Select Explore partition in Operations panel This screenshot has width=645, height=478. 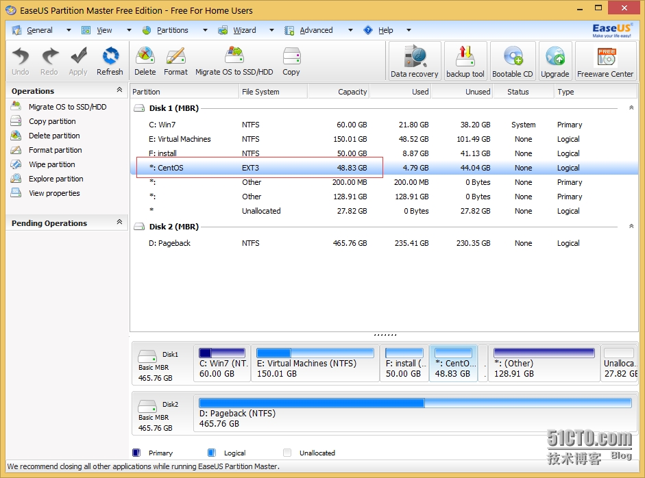(x=56, y=179)
